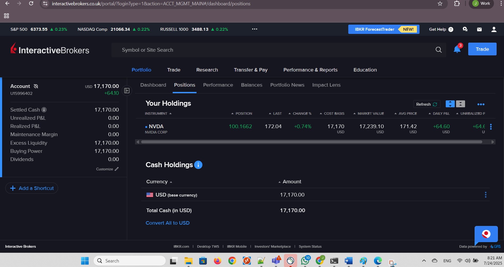Click the Windows Start button
The width and height of the screenshot is (504, 267).
pyautogui.click(x=85, y=261)
